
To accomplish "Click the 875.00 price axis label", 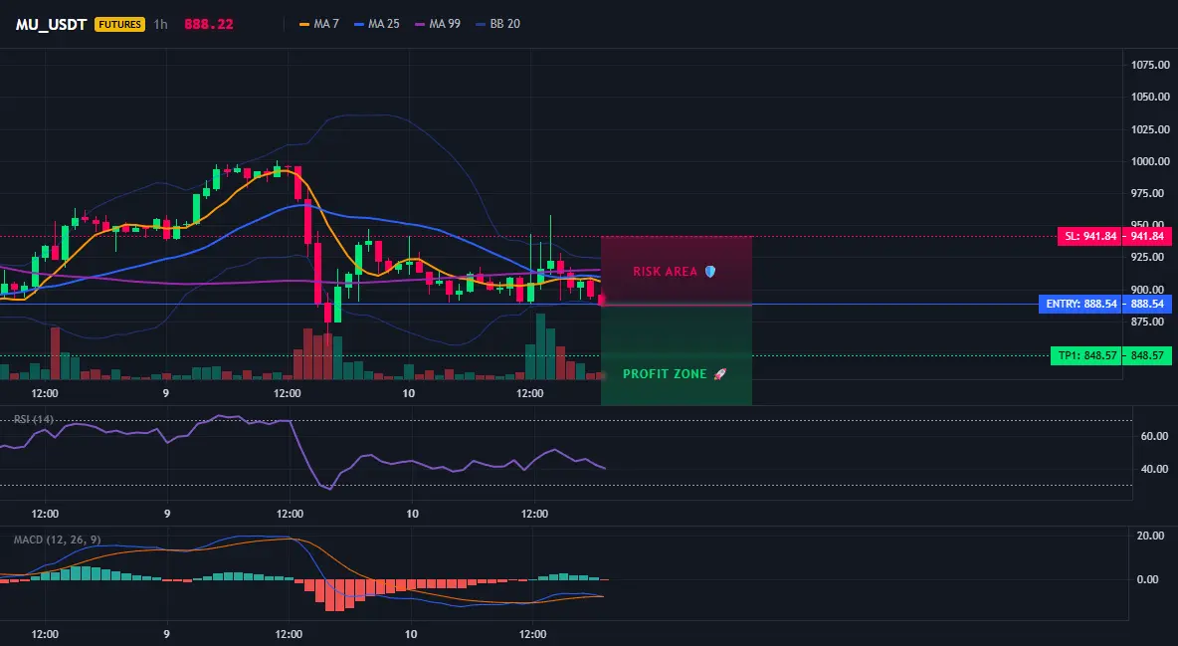I will pyautogui.click(x=1150, y=322).
